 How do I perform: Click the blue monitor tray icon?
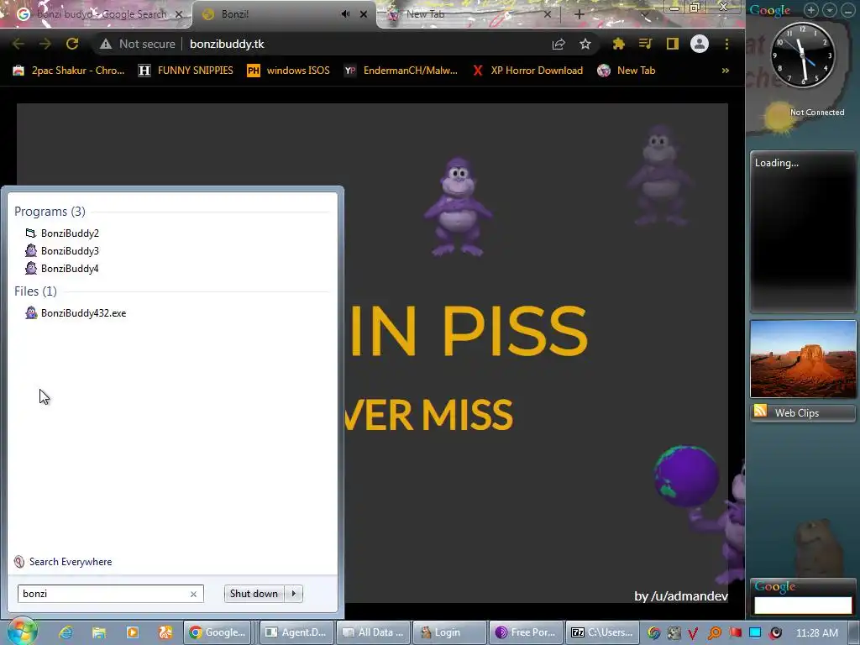(x=755, y=633)
